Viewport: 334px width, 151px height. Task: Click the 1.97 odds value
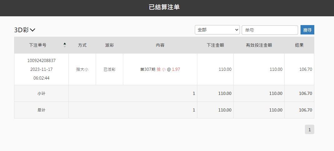tap(176, 70)
